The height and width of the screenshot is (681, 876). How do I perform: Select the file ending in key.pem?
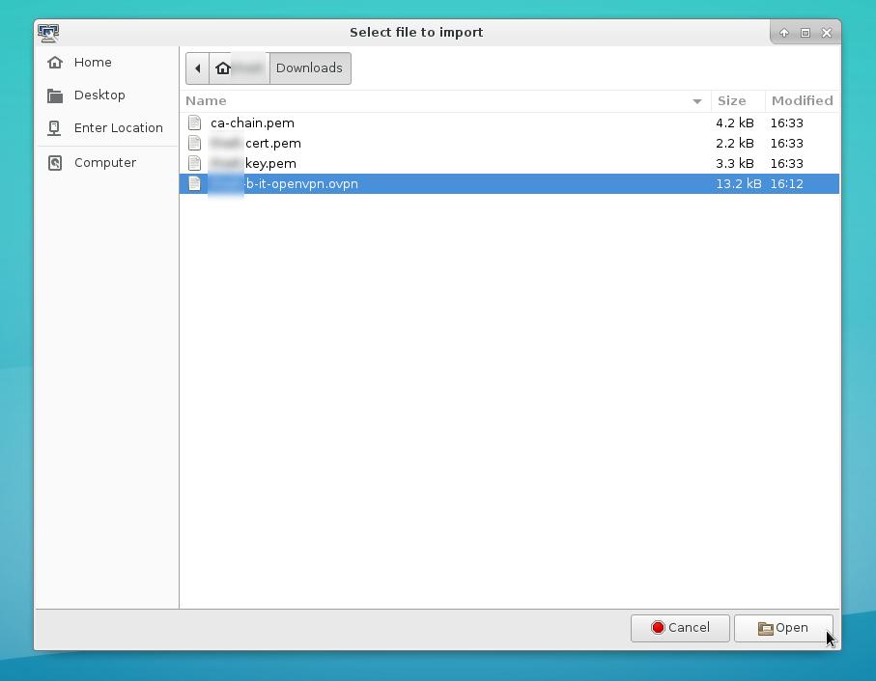click(270, 164)
